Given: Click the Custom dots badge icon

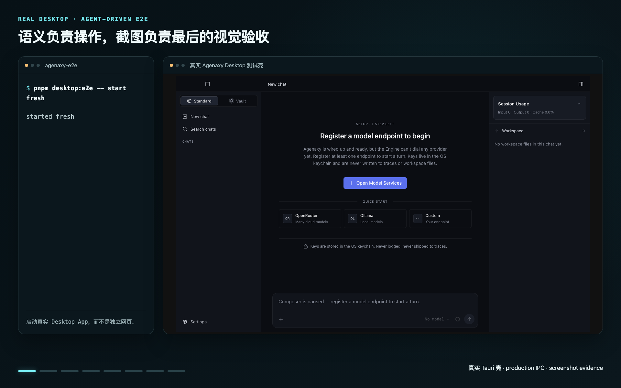Looking at the screenshot, I should point(418,219).
